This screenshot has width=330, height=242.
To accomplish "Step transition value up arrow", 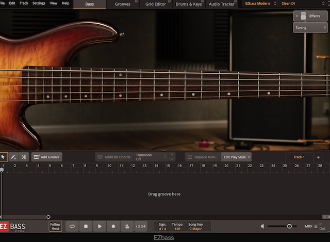I will coord(172,155).
